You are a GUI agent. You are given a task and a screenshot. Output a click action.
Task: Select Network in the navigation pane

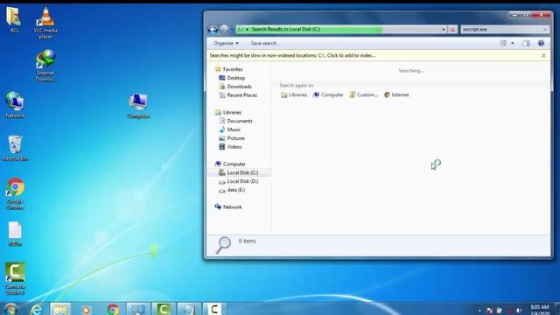click(x=227, y=207)
